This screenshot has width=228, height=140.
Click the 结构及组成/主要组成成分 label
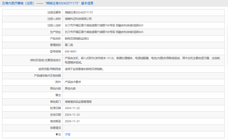pyautogui.click(x=46, y=60)
